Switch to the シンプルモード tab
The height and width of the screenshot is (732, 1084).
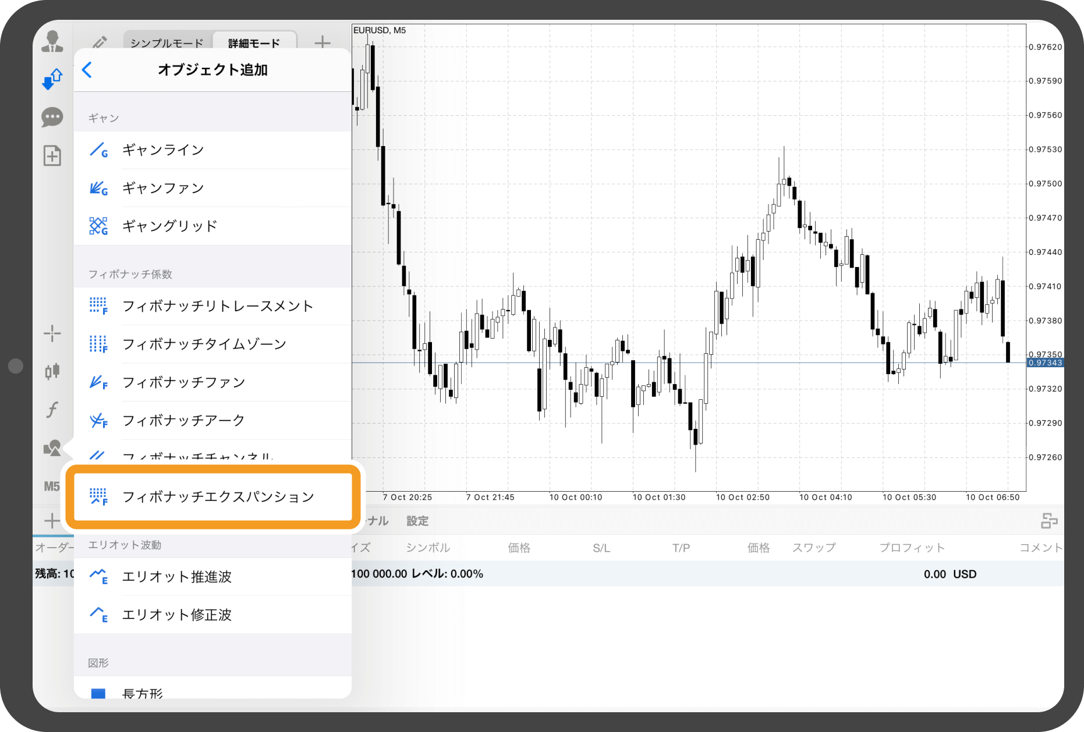click(x=167, y=42)
